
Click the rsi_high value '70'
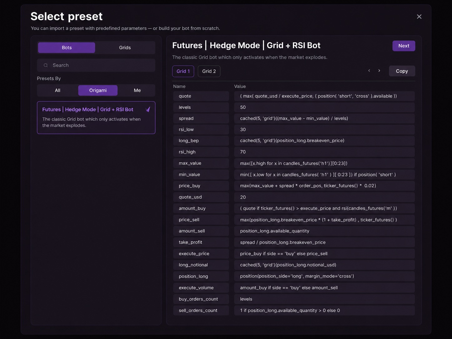324,152
